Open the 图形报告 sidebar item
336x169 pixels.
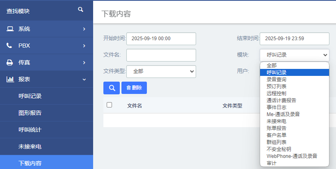[30, 113]
